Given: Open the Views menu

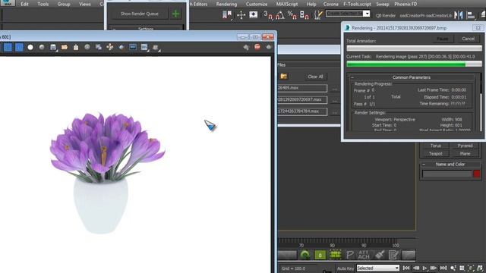Looking at the screenshot, I should click(x=84, y=4).
